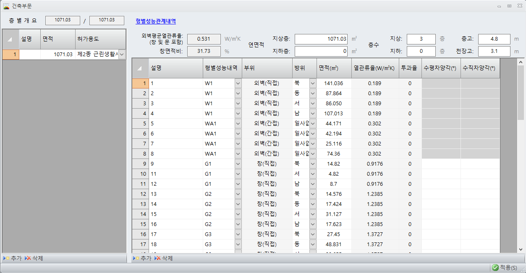Click 외벽(간접) cell in row 6

click(x=267, y=134)
